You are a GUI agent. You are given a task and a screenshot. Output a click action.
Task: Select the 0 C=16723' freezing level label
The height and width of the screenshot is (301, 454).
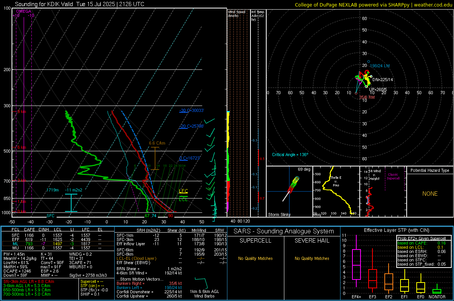(x=190, y=158)
